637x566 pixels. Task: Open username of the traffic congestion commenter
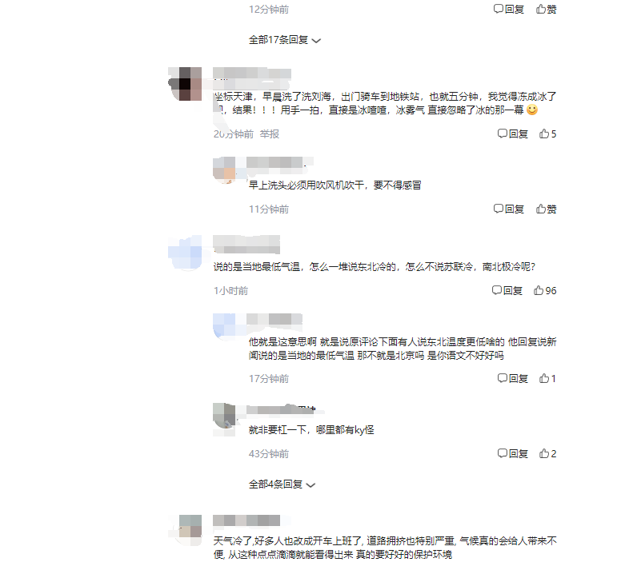(x=246, y=520)
